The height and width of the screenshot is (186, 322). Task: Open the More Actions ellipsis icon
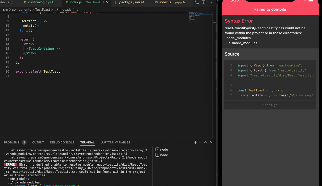pos(210,2)
